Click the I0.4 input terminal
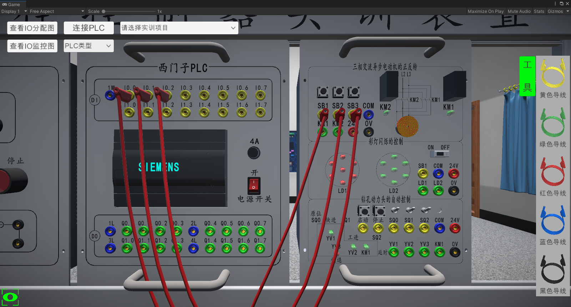Image resolution: width=571 pixels, height=307 pixels. pyautogui.click(x=204, y=95)
